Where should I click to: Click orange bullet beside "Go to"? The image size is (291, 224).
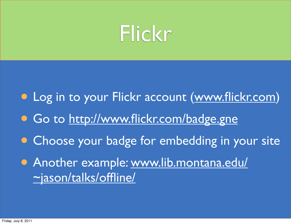24,119
